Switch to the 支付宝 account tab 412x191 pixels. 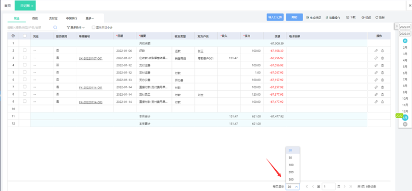53,18
